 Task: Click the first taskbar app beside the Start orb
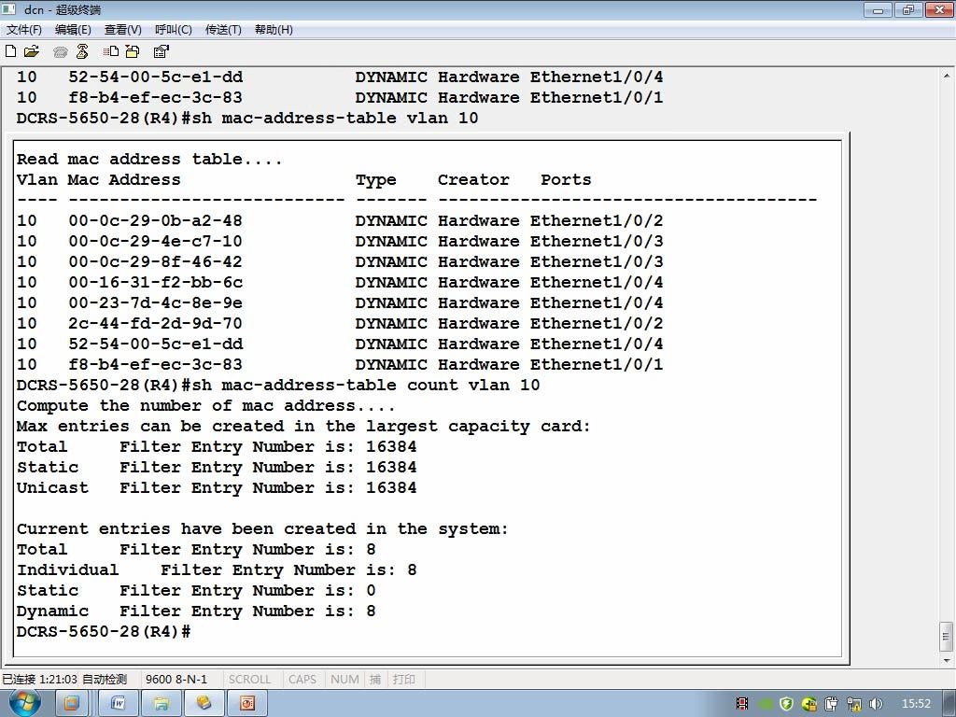71,704
